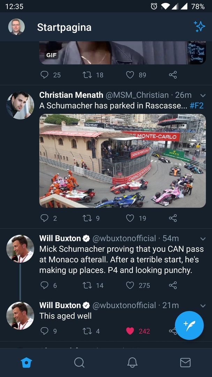
Task: Tap the sparkle icon for latest tweets
Action: [199, 27]
